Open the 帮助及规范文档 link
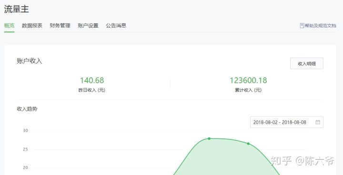This screenshot has width=343, height=175. click(320, 26)
